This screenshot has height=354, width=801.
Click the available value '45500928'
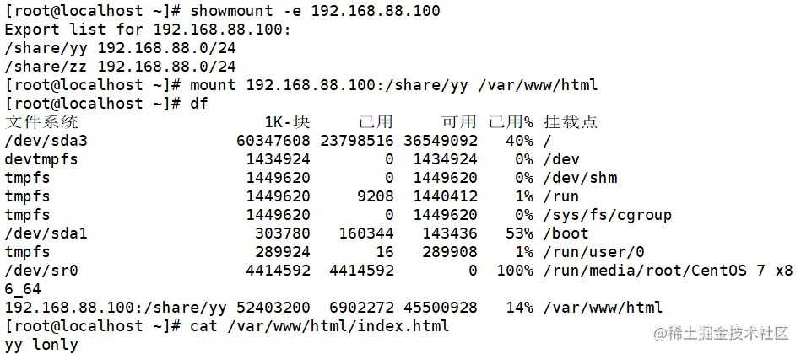pos(441,308)
